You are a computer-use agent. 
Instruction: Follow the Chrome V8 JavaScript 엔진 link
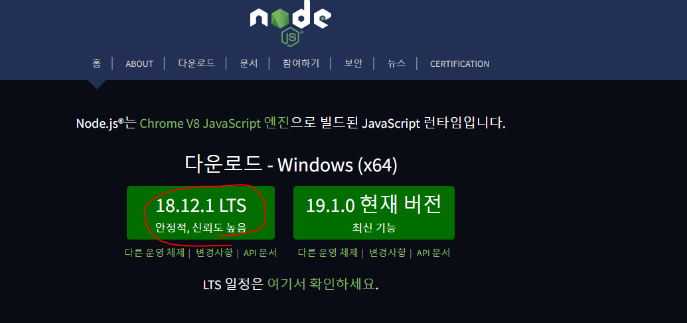click(214, 123)
